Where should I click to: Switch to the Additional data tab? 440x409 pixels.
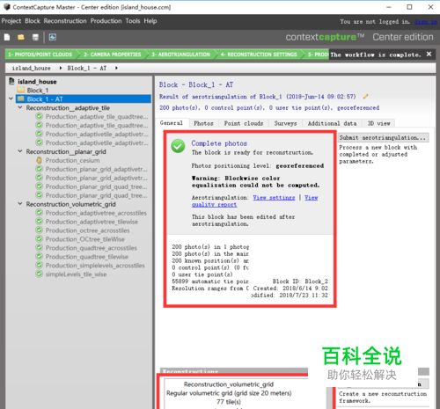[332, 123]
